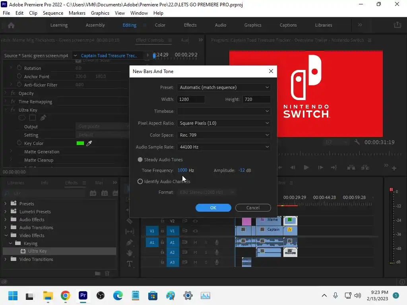Screen dimensions: 407x305
Task: Toggle track output eye for V1
Action: point(196,231)
